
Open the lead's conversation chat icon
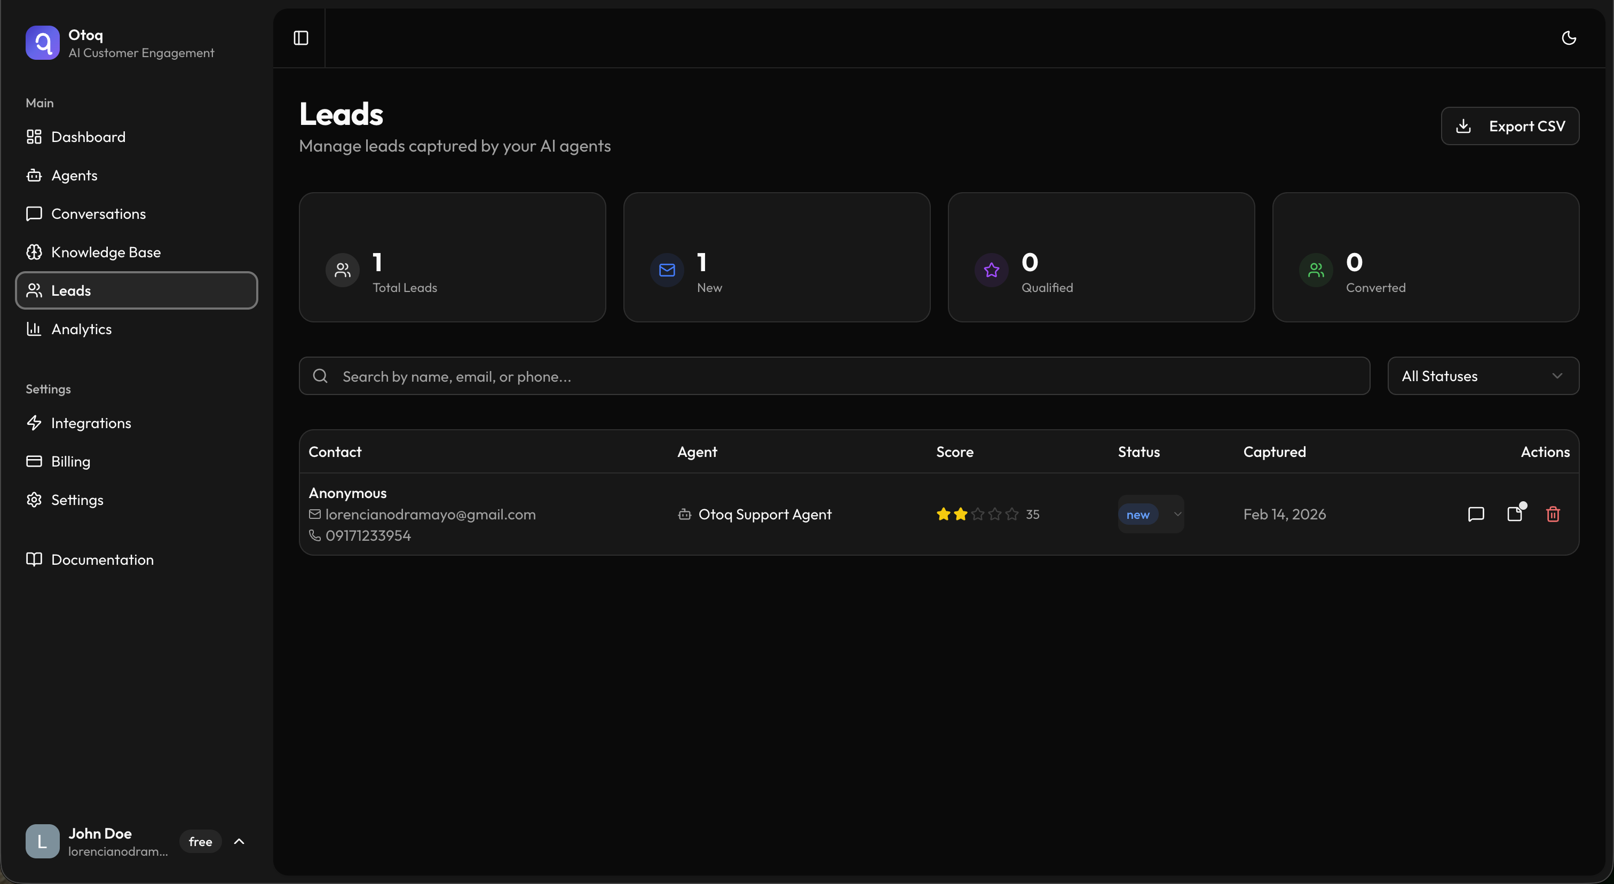coord(1476,515)
